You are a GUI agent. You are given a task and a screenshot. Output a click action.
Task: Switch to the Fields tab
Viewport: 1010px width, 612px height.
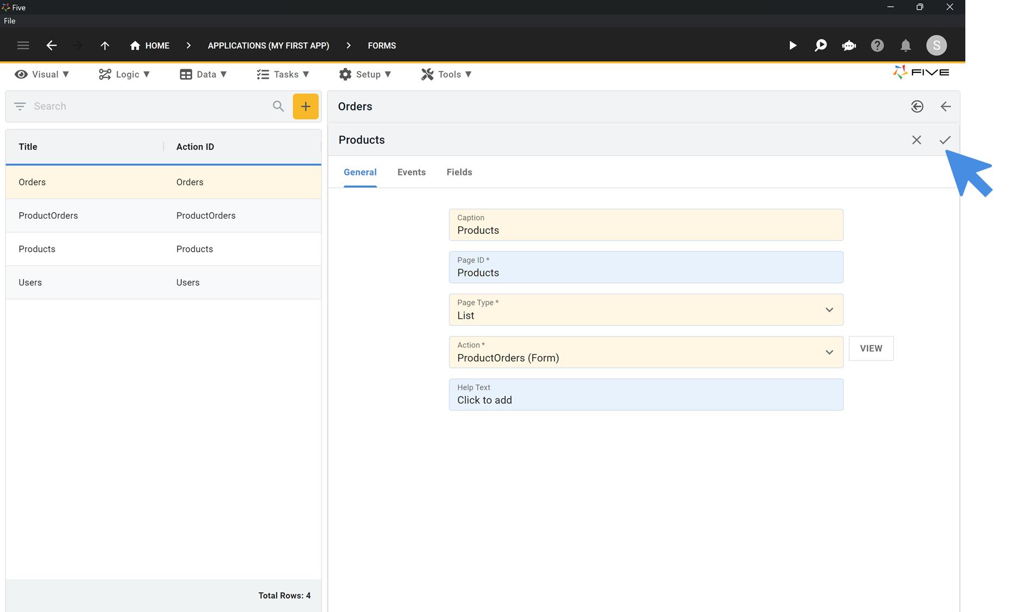coord(459,172)
